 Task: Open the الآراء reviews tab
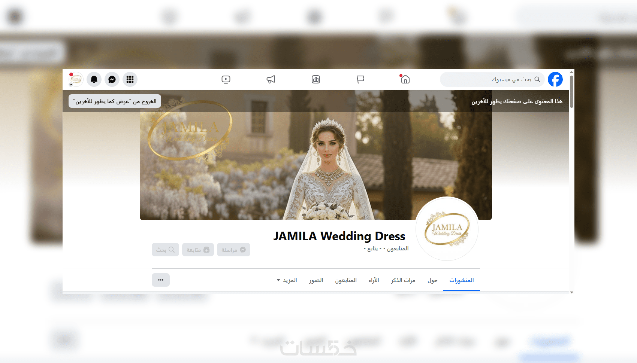(374, 280)
